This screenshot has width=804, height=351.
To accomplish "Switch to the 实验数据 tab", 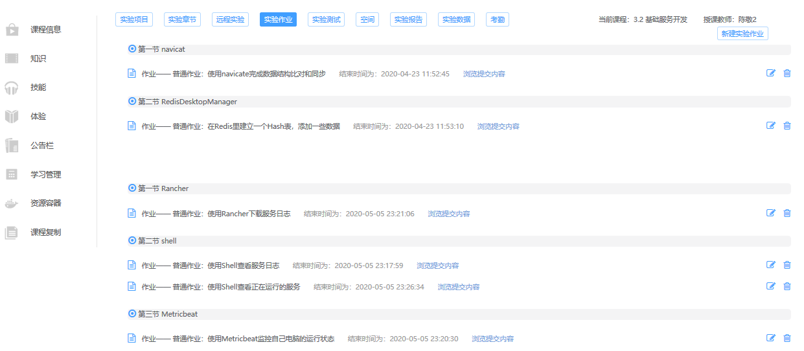I will tap(457, 19).
